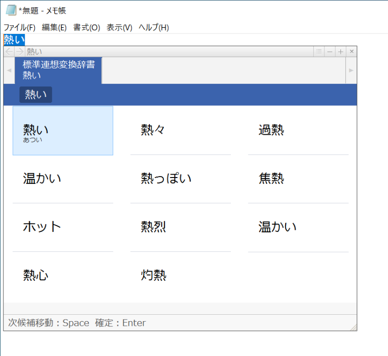The width and height of the screenshot is (388, 356).
Task: Click the 熱い keyword chip in the blue bar
Action: coord(35,95)
